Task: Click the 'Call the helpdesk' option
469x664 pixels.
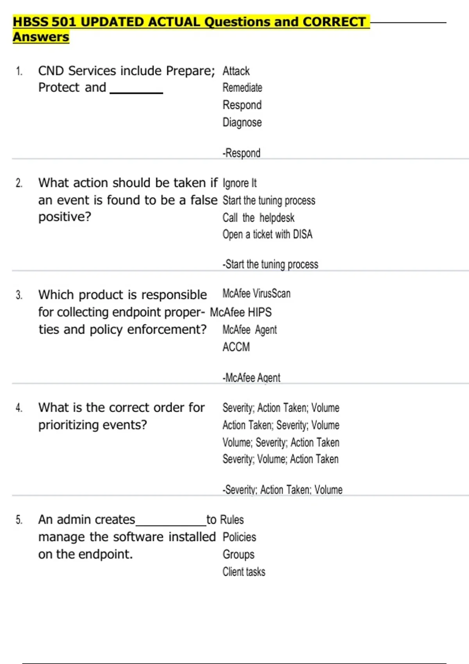Action: click(258, 218)
